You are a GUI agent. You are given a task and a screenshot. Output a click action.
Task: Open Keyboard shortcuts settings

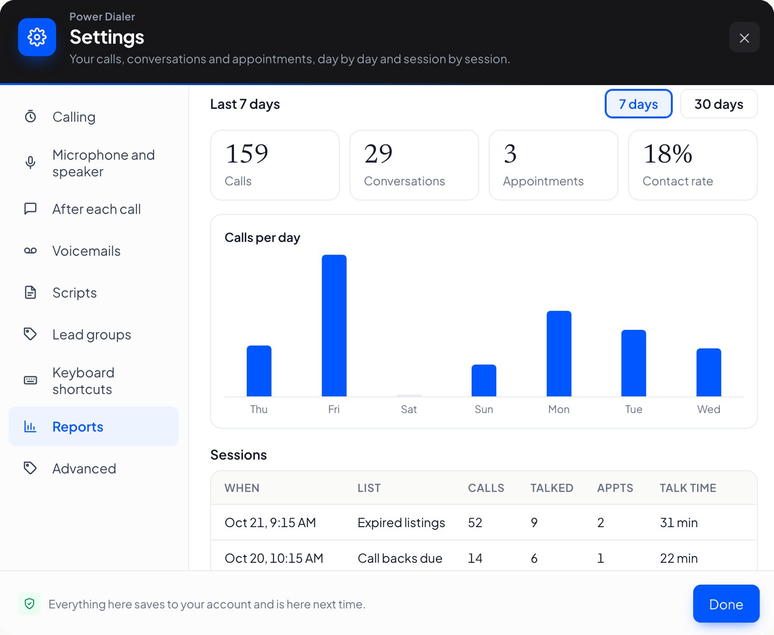94,381
